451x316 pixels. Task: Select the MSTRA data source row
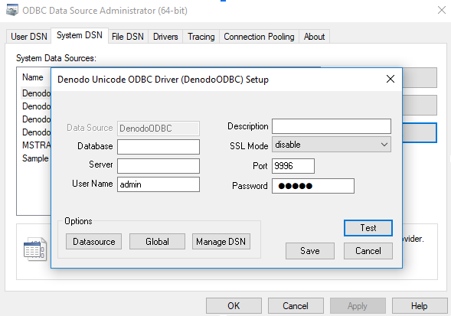click(36, 145)
